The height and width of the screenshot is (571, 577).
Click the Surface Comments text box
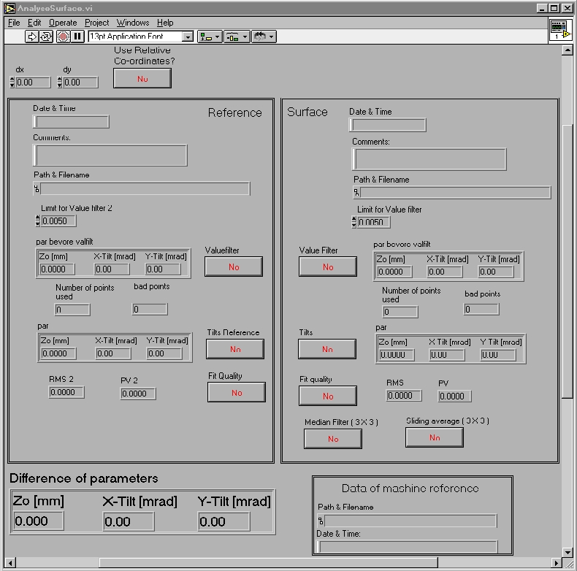429,159
